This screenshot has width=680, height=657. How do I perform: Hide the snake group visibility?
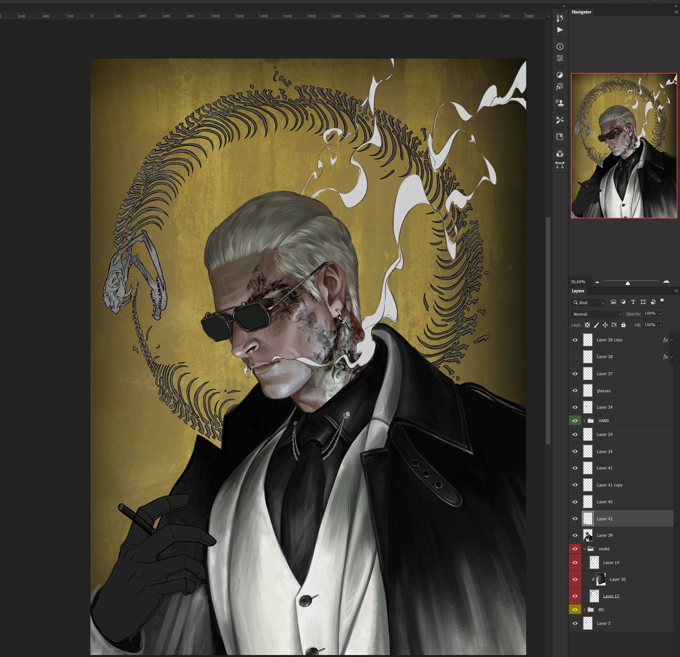575,549
